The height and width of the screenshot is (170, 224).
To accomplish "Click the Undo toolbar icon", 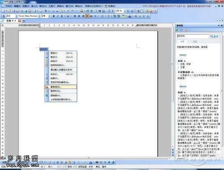I will 73,11.
